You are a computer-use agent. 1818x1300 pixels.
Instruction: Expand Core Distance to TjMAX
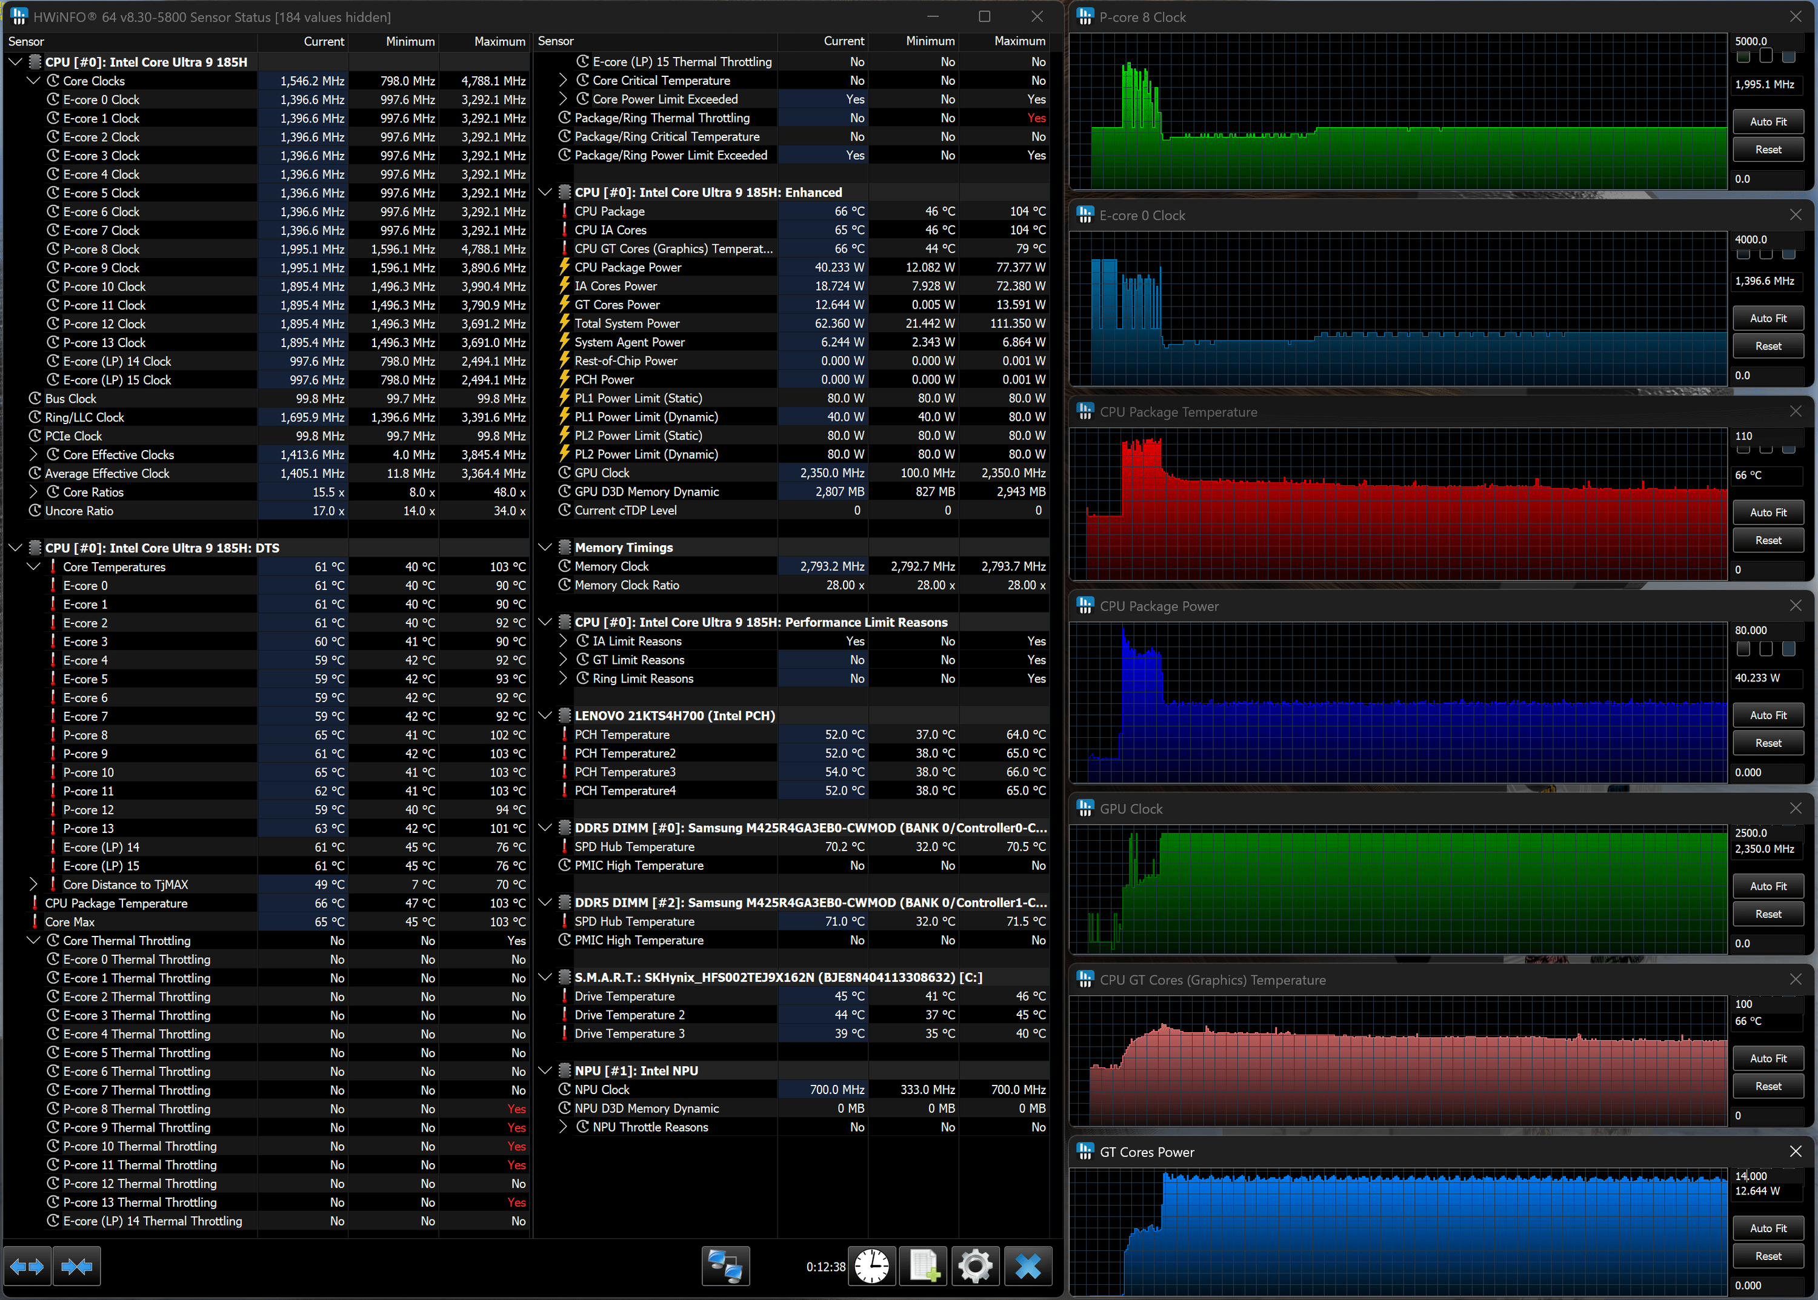click(34, 884)
